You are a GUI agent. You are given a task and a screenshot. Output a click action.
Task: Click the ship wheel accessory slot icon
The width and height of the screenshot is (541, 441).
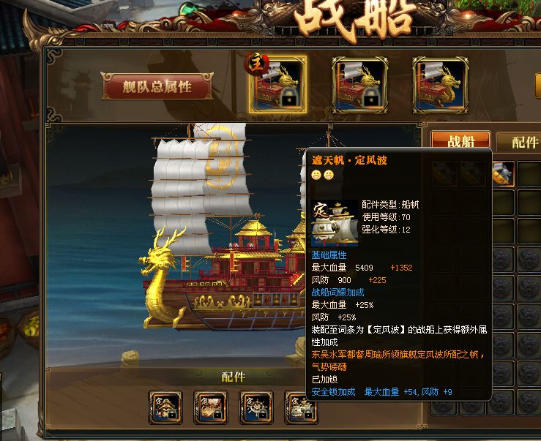point(256,407)
